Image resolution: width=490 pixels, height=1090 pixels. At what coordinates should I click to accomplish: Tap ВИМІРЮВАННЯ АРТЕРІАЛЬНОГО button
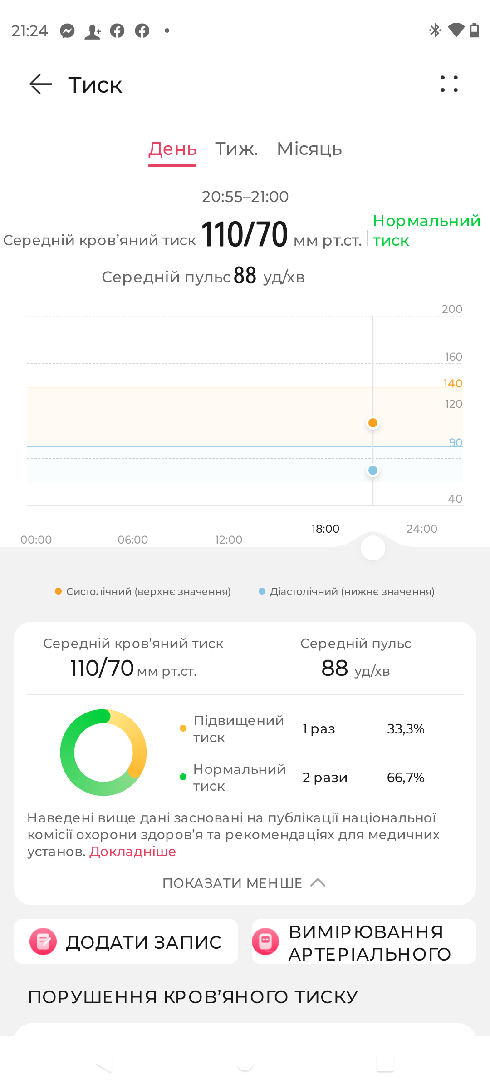tap(364, 941)
